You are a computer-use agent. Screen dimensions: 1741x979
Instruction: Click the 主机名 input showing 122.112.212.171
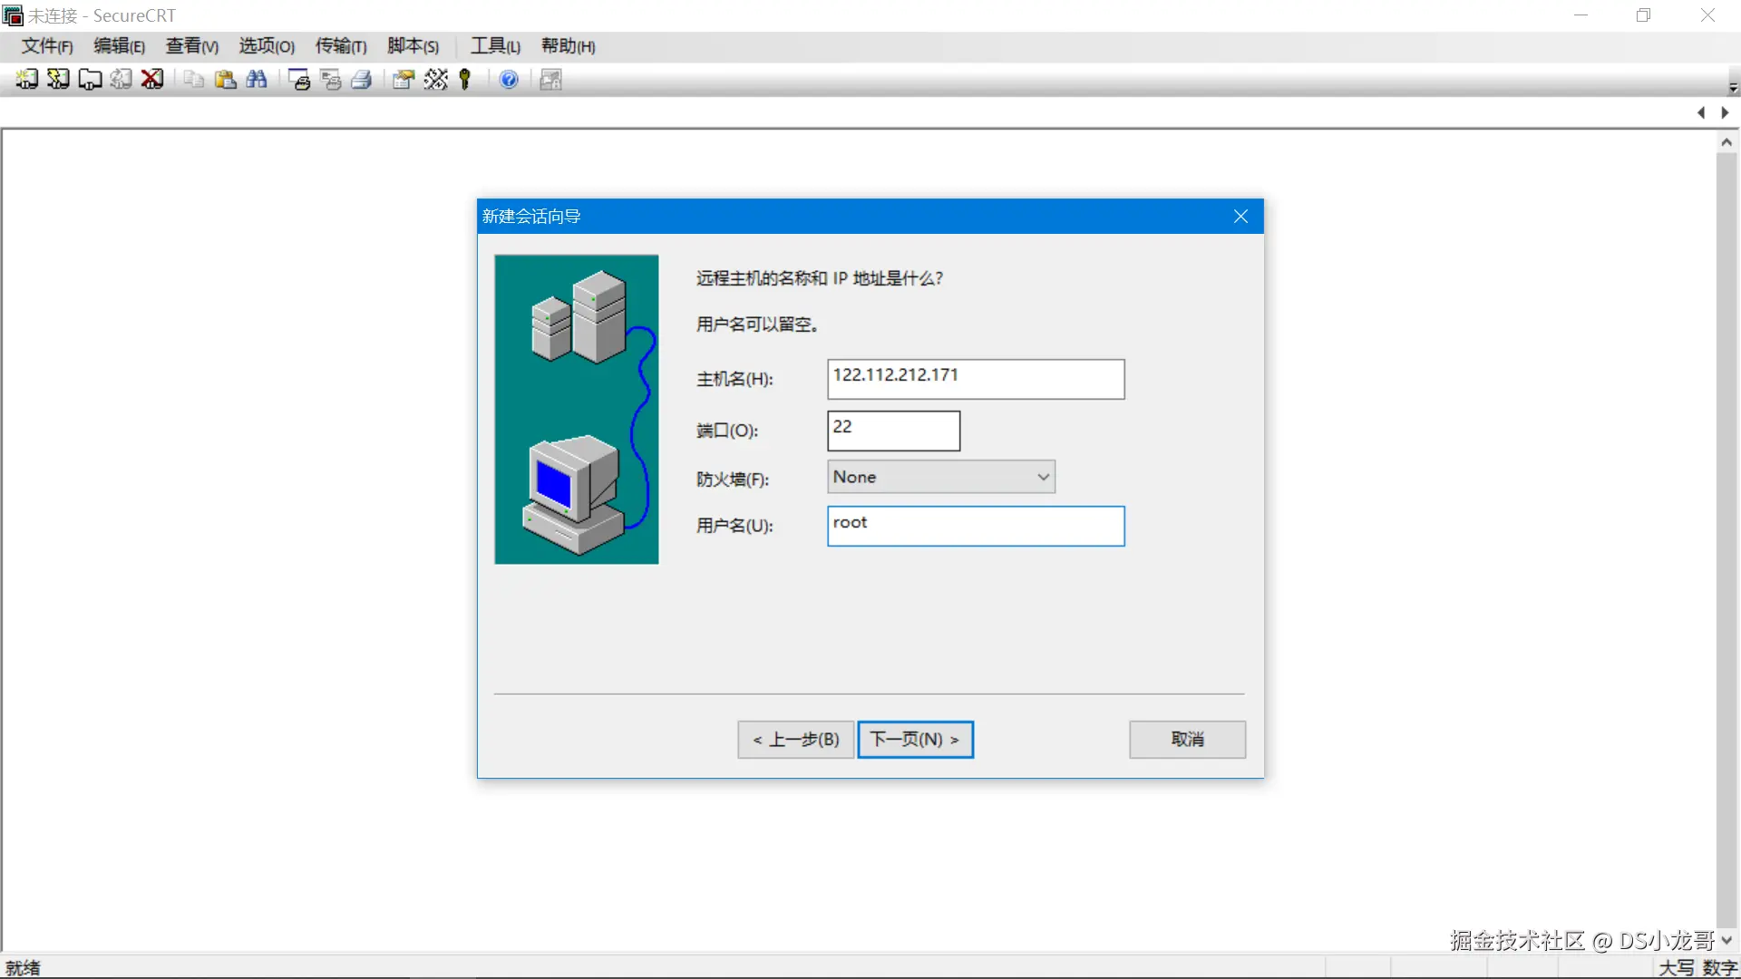click(975, 379)
